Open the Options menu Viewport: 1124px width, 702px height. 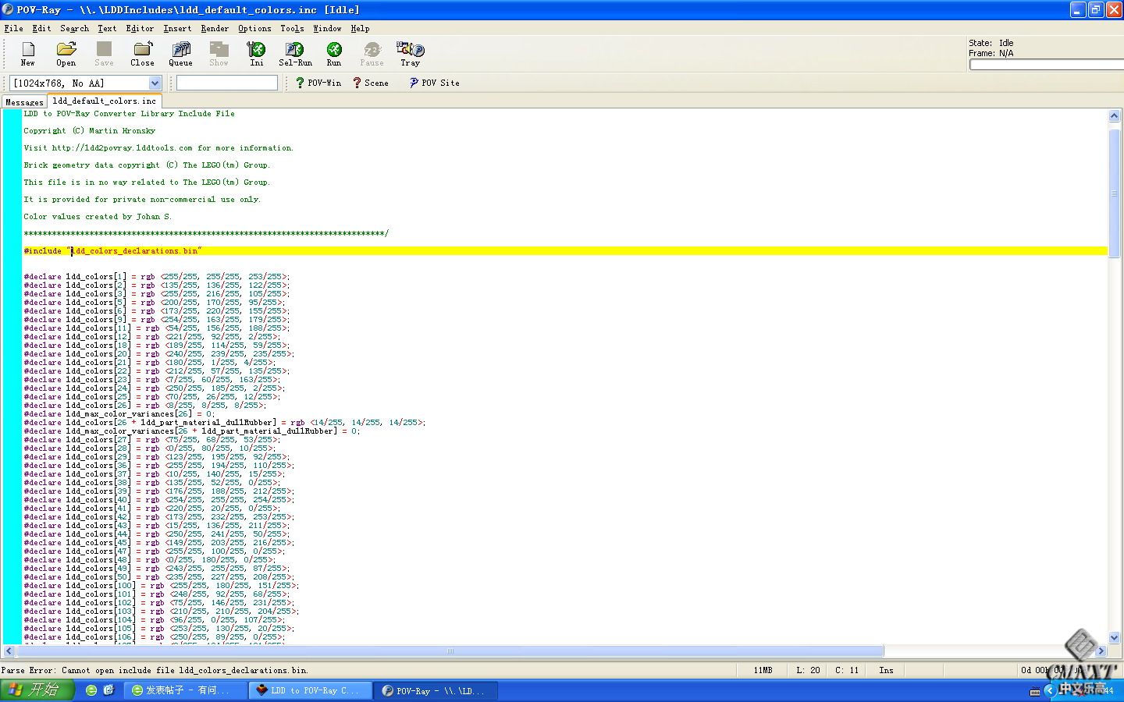(x=254, y=28)
